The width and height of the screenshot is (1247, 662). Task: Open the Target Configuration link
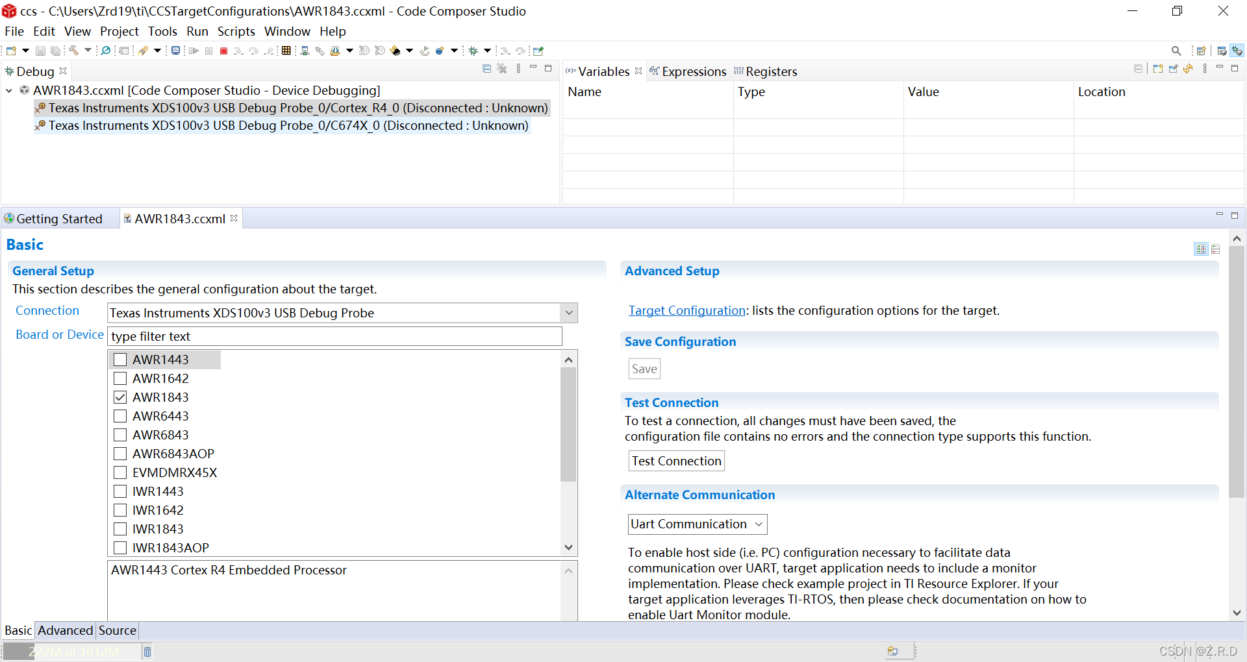coord(686,310)
